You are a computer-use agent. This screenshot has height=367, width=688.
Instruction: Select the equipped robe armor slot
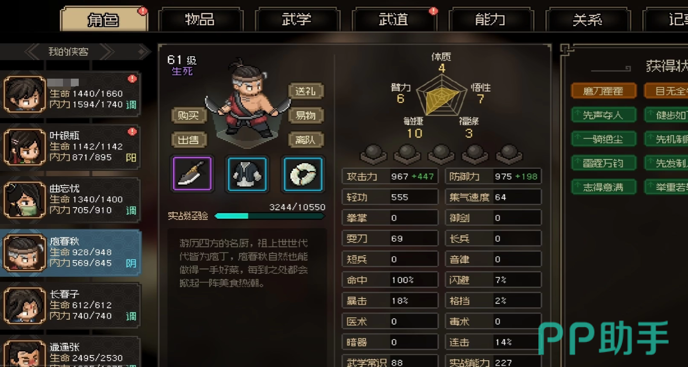coord(248,174)
